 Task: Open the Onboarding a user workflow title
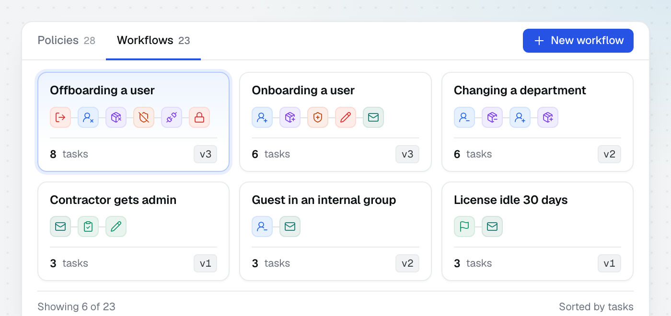pyautogui.click(x=303, y=90)
